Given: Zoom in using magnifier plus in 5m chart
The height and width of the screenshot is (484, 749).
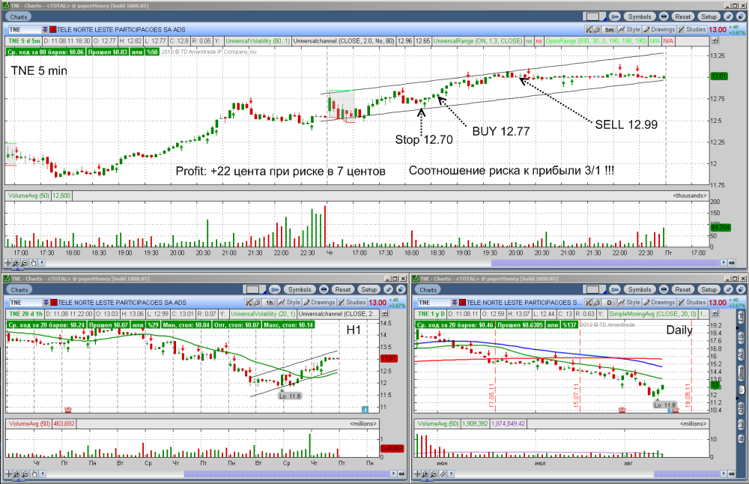Looking at the screenshot, I should point(16,262).
